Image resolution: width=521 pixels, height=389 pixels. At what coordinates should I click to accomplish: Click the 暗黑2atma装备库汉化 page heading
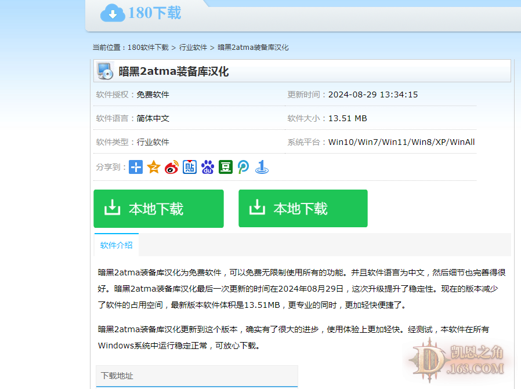click(x=173, y=71)
